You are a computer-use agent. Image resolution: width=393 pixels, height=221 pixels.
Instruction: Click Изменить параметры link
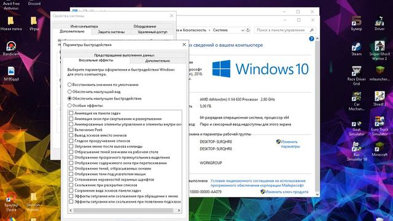click(x=290, y=144)
